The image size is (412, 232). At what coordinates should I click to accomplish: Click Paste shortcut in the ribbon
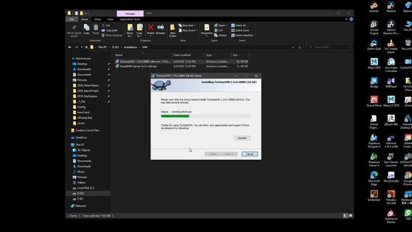point(111,35)
